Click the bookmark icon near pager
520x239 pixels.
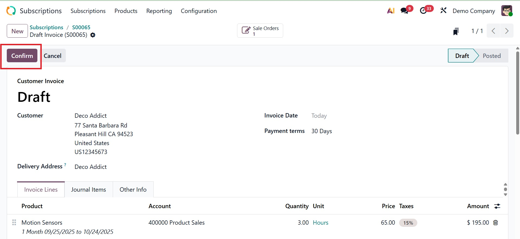[456, 31]
